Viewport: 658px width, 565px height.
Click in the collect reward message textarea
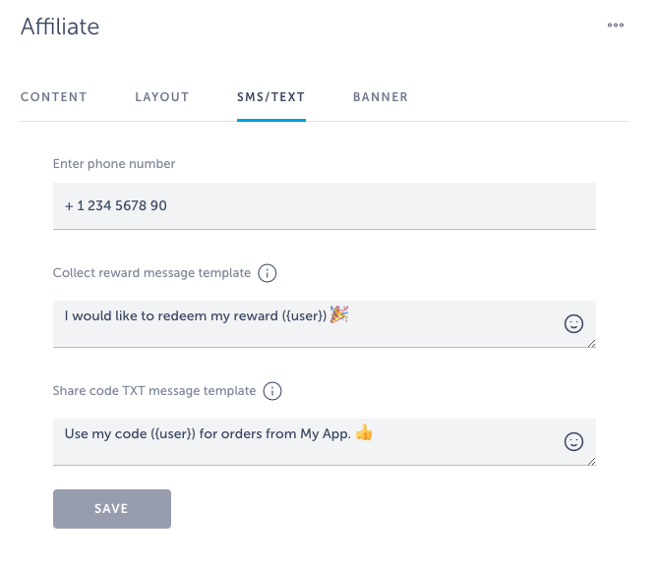[x=325, y=324]
